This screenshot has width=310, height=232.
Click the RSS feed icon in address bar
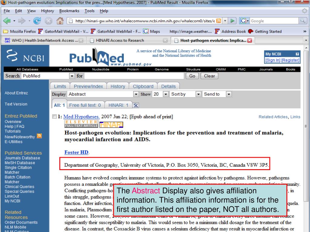pyautogui.click(x=219, y=21)
